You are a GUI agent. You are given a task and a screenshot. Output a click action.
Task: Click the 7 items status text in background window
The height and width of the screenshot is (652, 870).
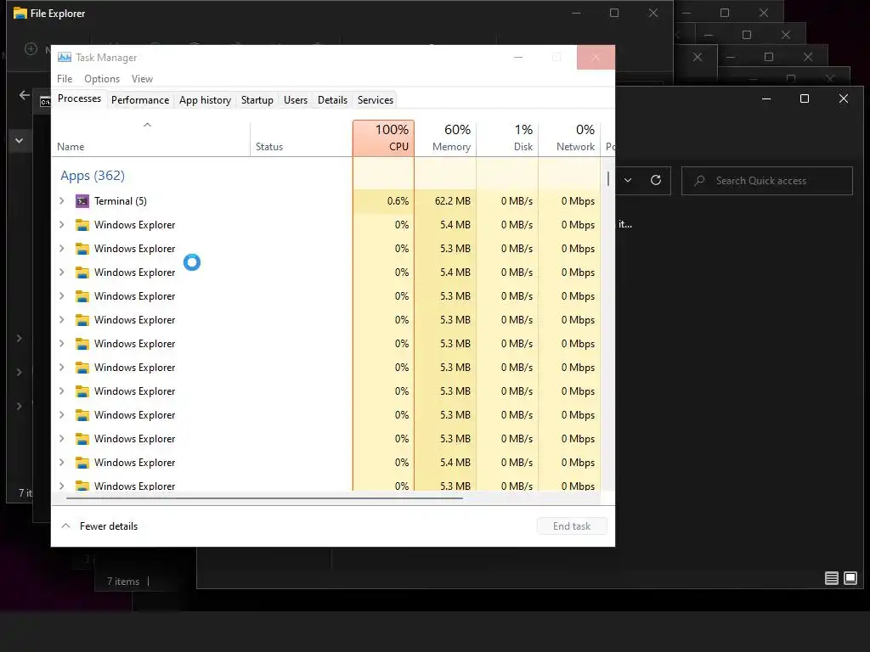(x=123, y=581)
